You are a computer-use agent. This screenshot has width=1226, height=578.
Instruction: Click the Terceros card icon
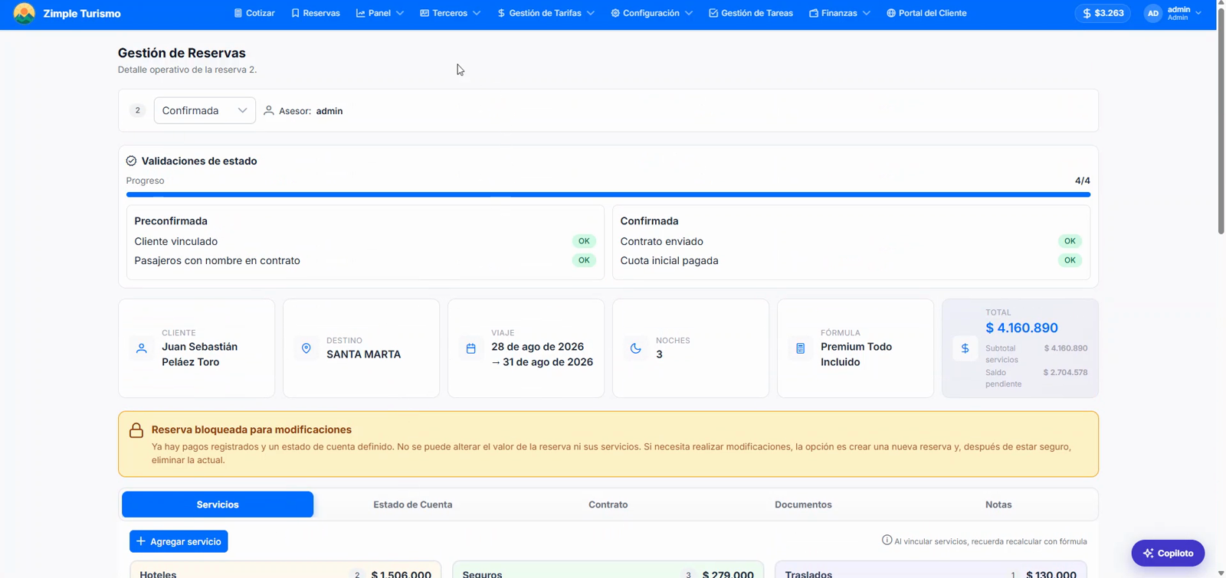click(425, 13)
